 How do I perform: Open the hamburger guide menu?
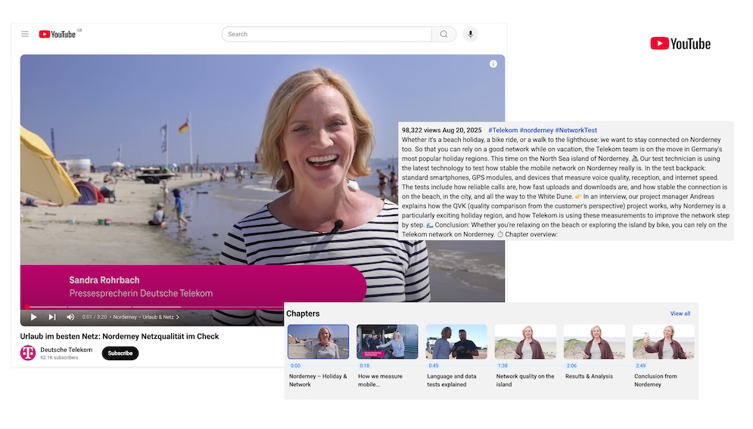coord(25,34)
